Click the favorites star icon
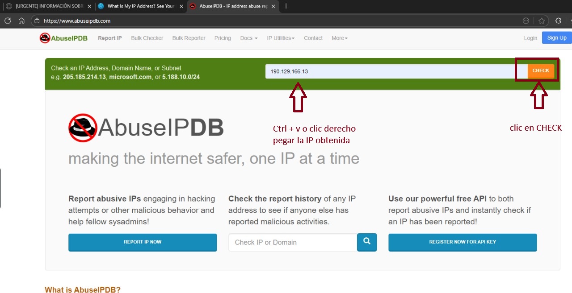Viewport: 572px width, 293px height. click(x=542, y=21)
